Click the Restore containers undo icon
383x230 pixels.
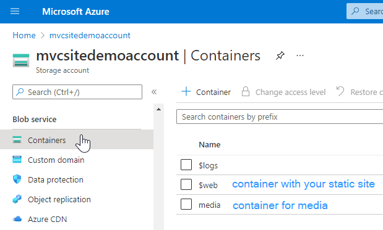tap(340, 91)
